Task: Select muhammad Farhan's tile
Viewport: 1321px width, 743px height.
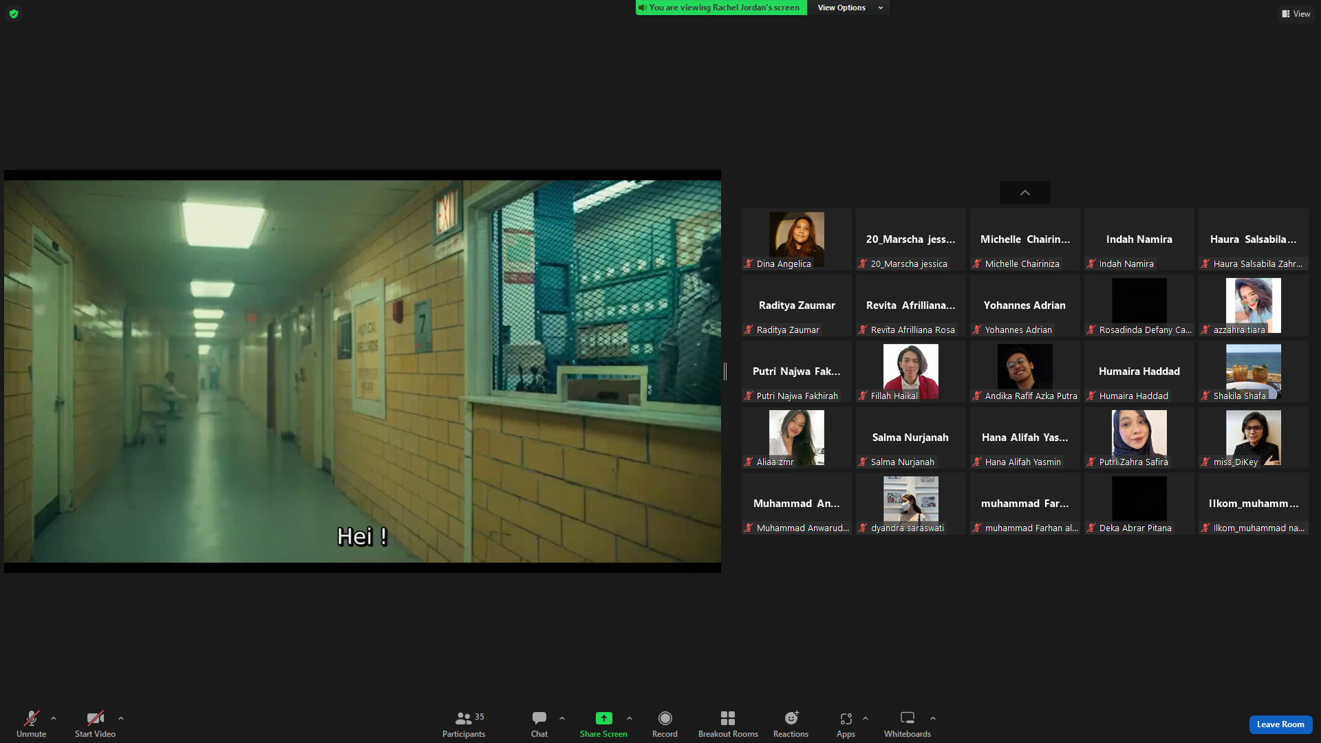Action: pos(1025,504)
